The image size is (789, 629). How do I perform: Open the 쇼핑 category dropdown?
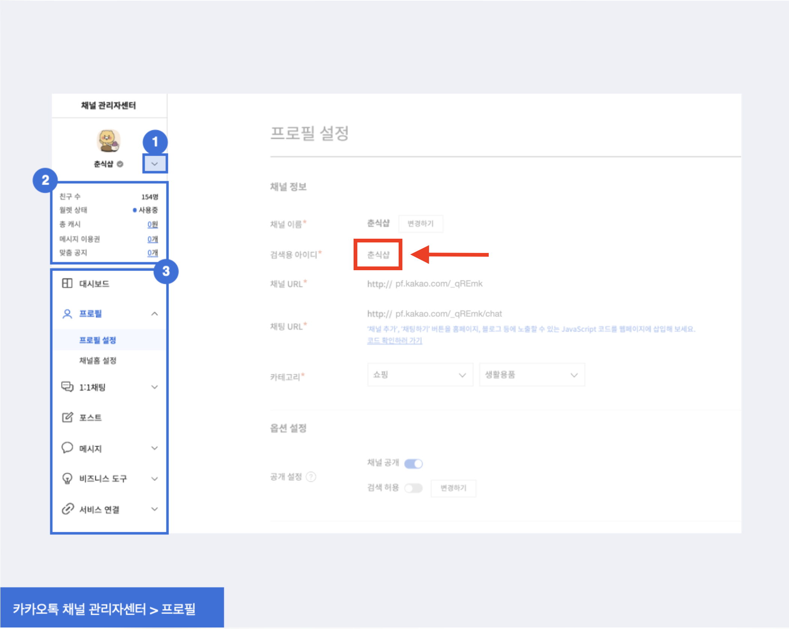pos(420,375)
